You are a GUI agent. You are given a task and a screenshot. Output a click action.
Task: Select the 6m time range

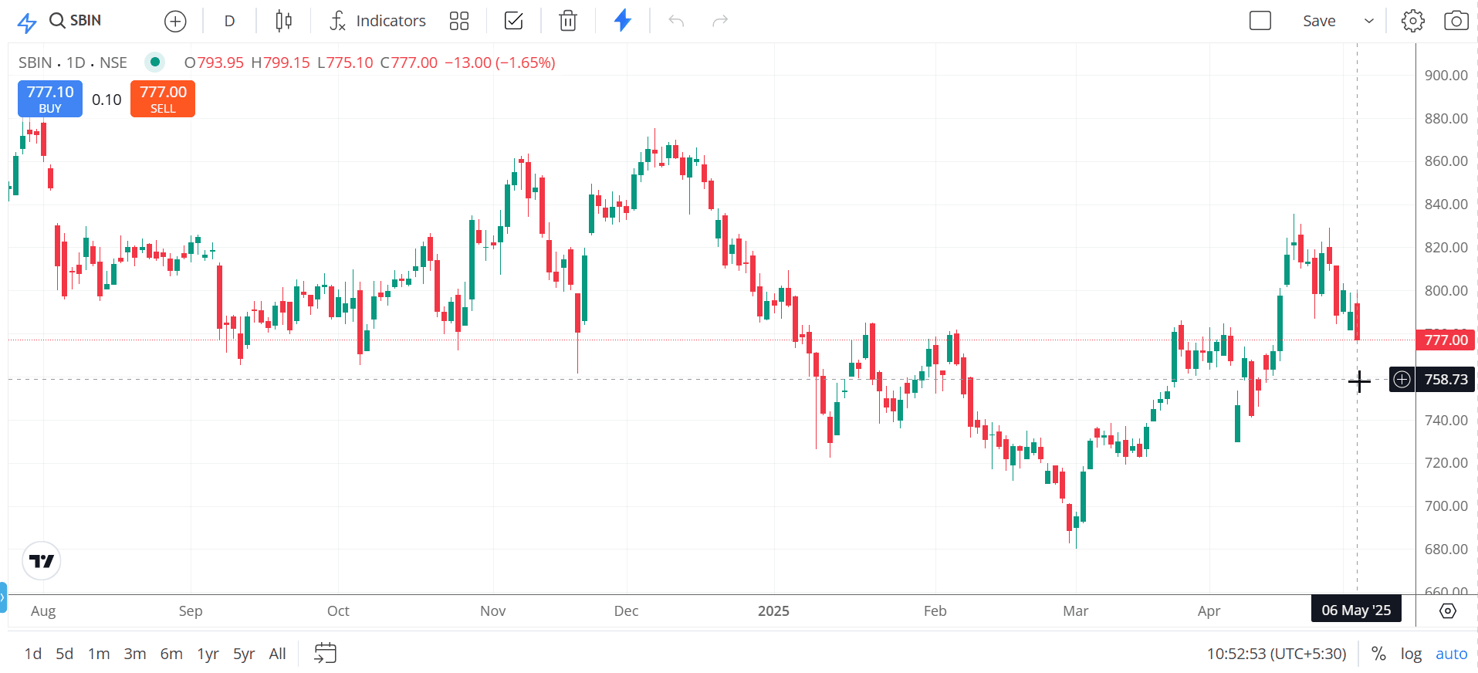(171, 654)
